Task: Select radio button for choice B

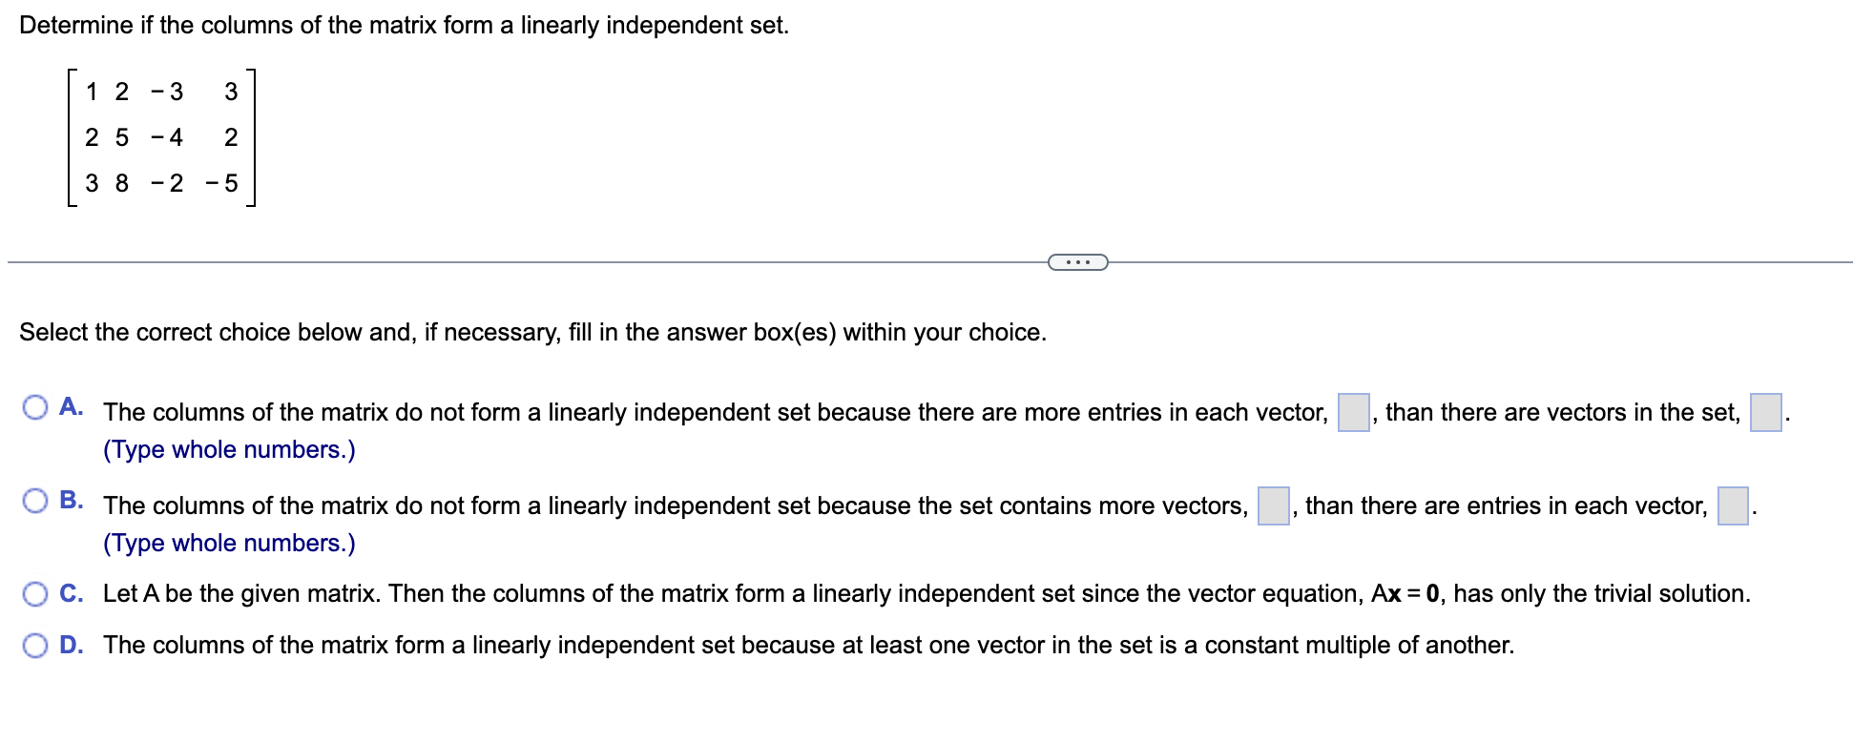Action: pos(37,500)
